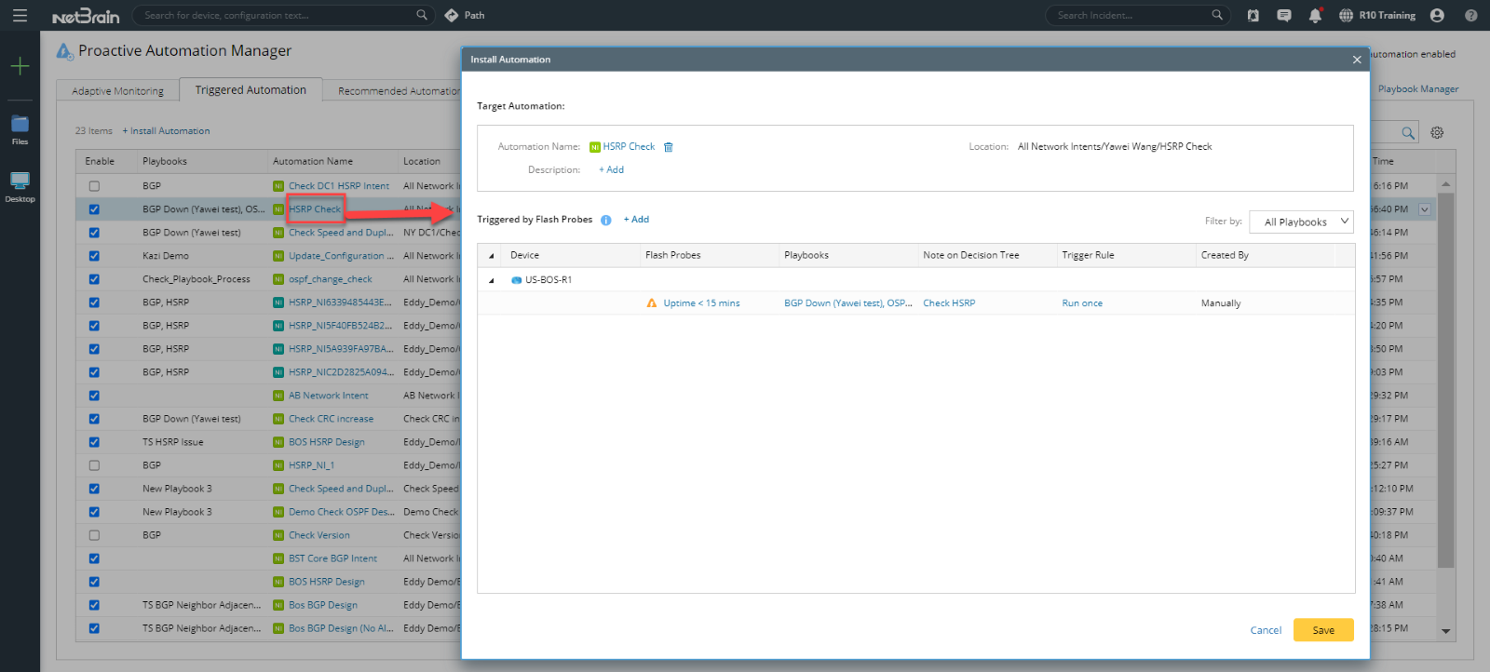Viewport: 1490px width, 672px height.
Task: Open Files from the sidebar
Action: click(x=20, y=130)
